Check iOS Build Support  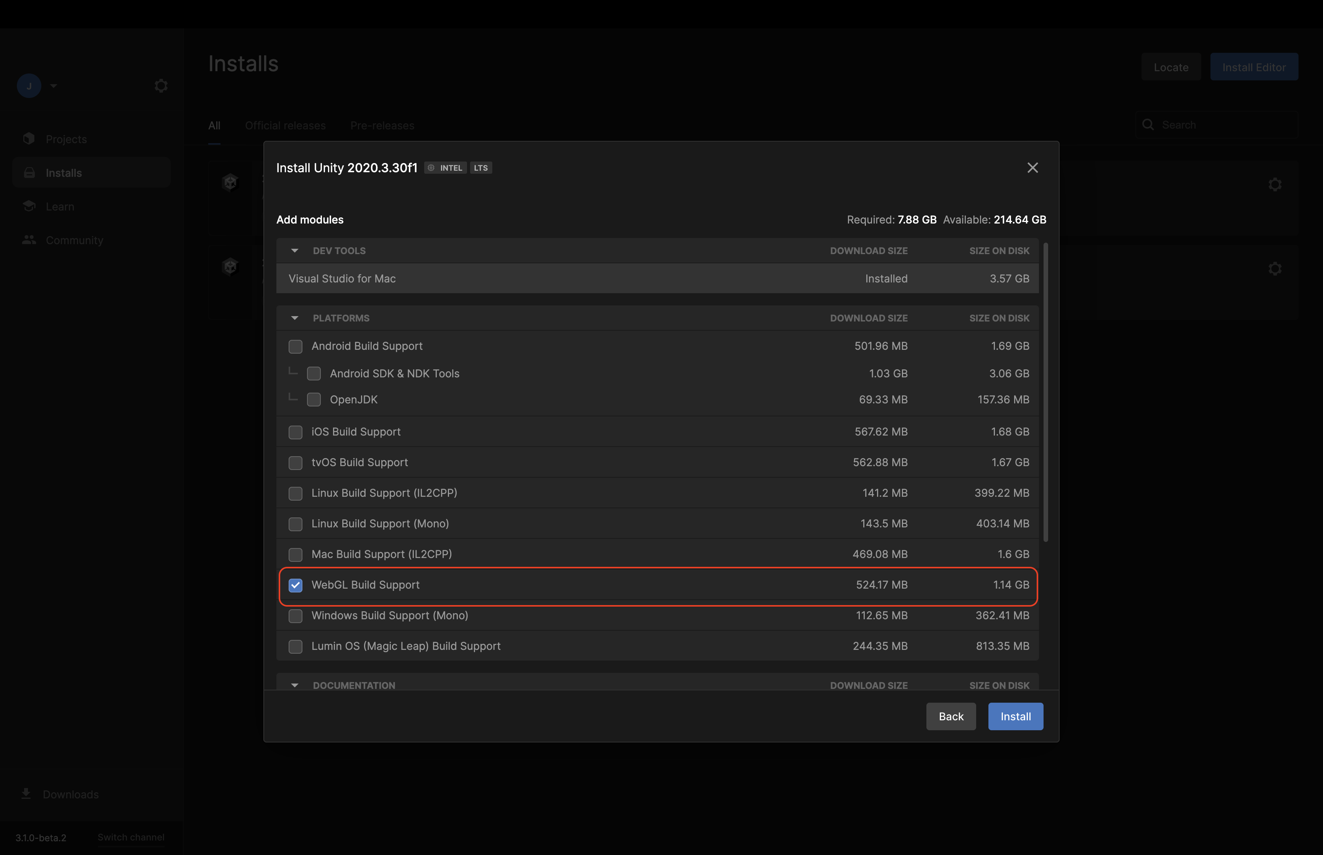(x=296, y=432)
